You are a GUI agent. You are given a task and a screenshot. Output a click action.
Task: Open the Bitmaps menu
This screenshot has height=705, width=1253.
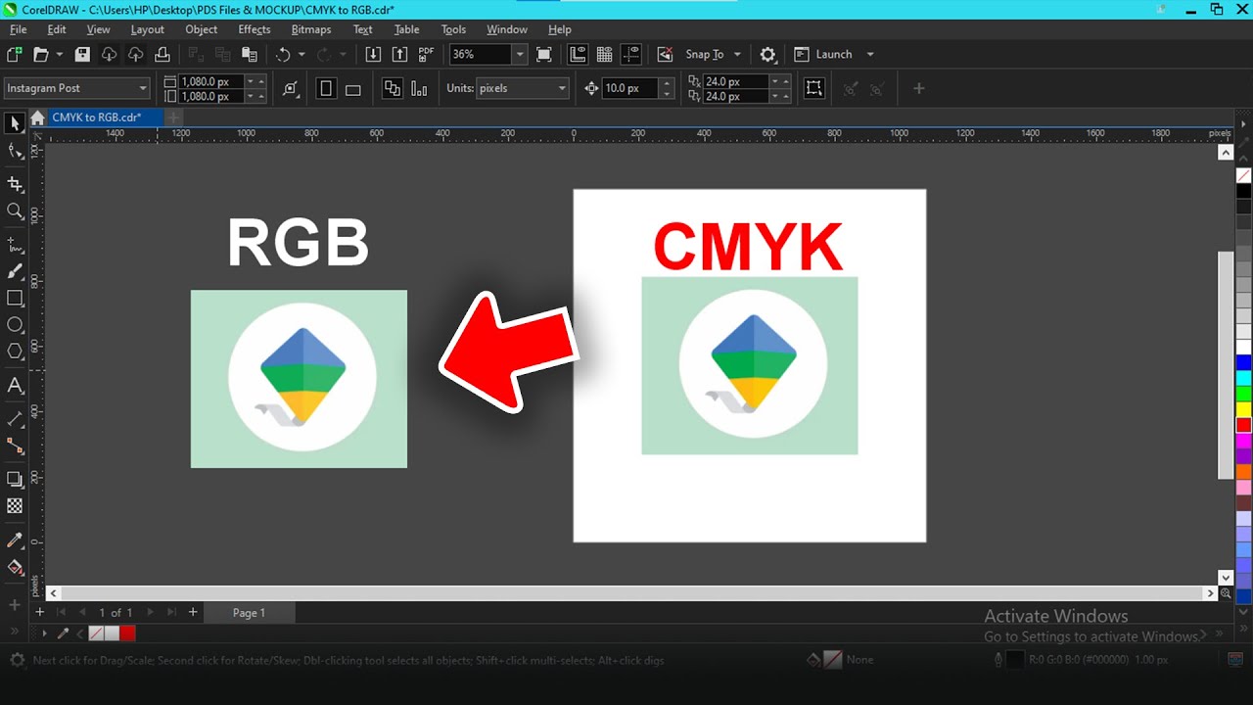tap(311, 29)
